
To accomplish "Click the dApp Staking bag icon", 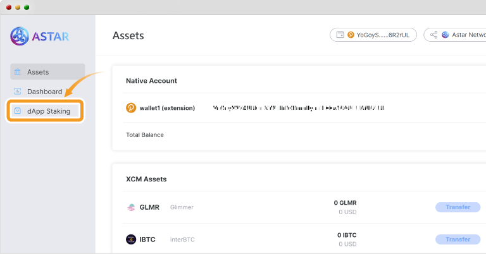I will pos(17,111).
